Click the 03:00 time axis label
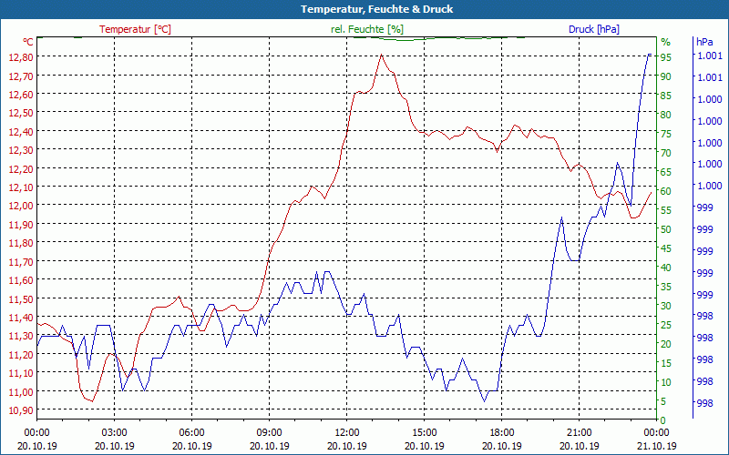The width and height of the screenshot is (729, 455). click(x=115, y=433)
